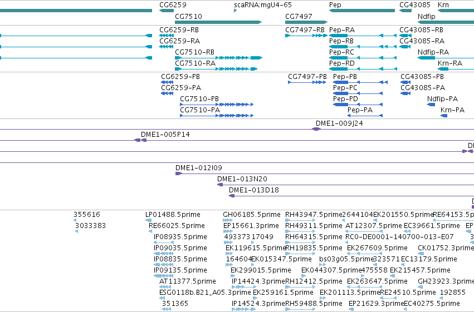Select the RH49311.5prime EST label

pos(314,226)
